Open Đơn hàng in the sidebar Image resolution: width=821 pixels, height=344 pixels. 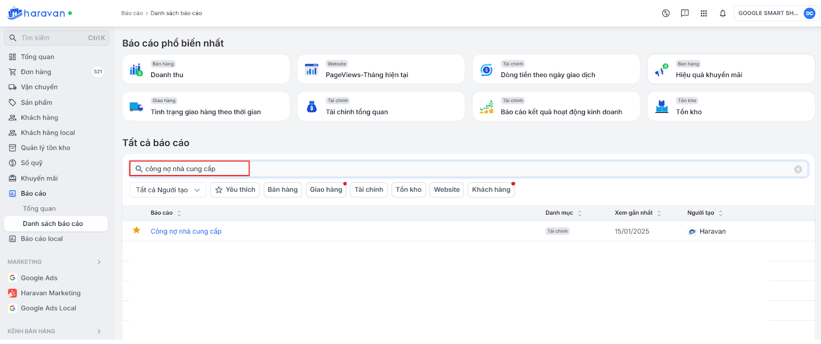pyautogui.click(x=36, y=72)
